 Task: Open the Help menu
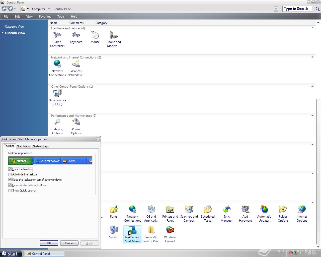coord(74,17)
